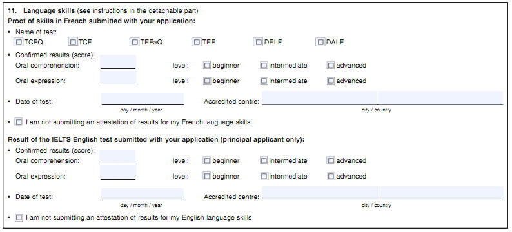Click French oral comprehension score field

click(118, 62)
